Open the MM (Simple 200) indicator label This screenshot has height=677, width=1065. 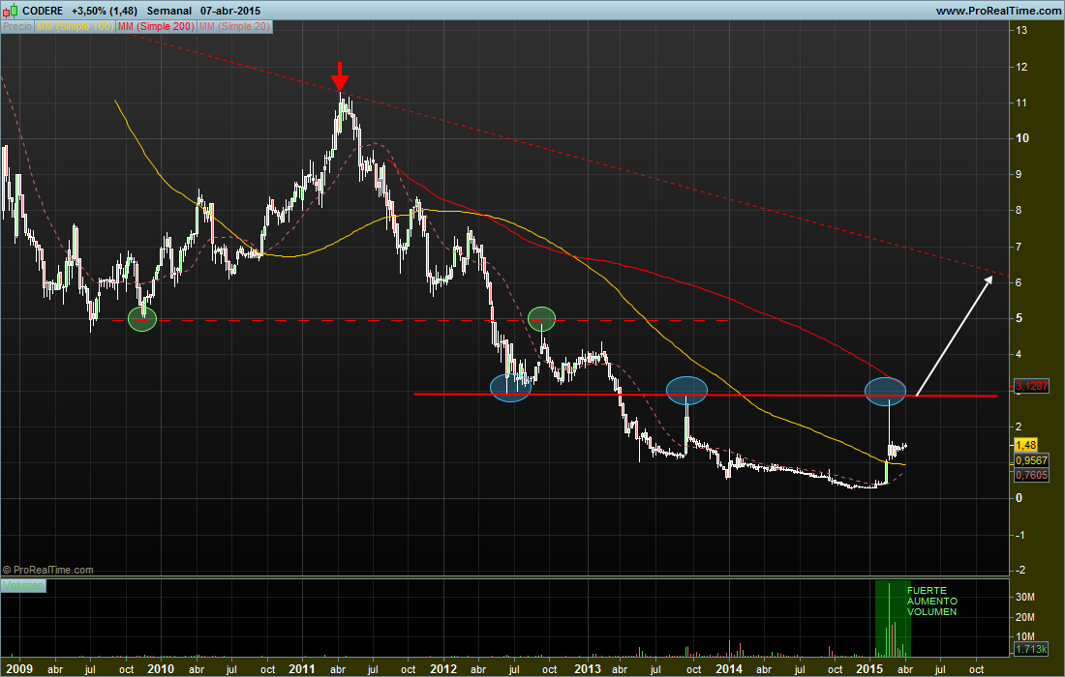coord(156,26)
